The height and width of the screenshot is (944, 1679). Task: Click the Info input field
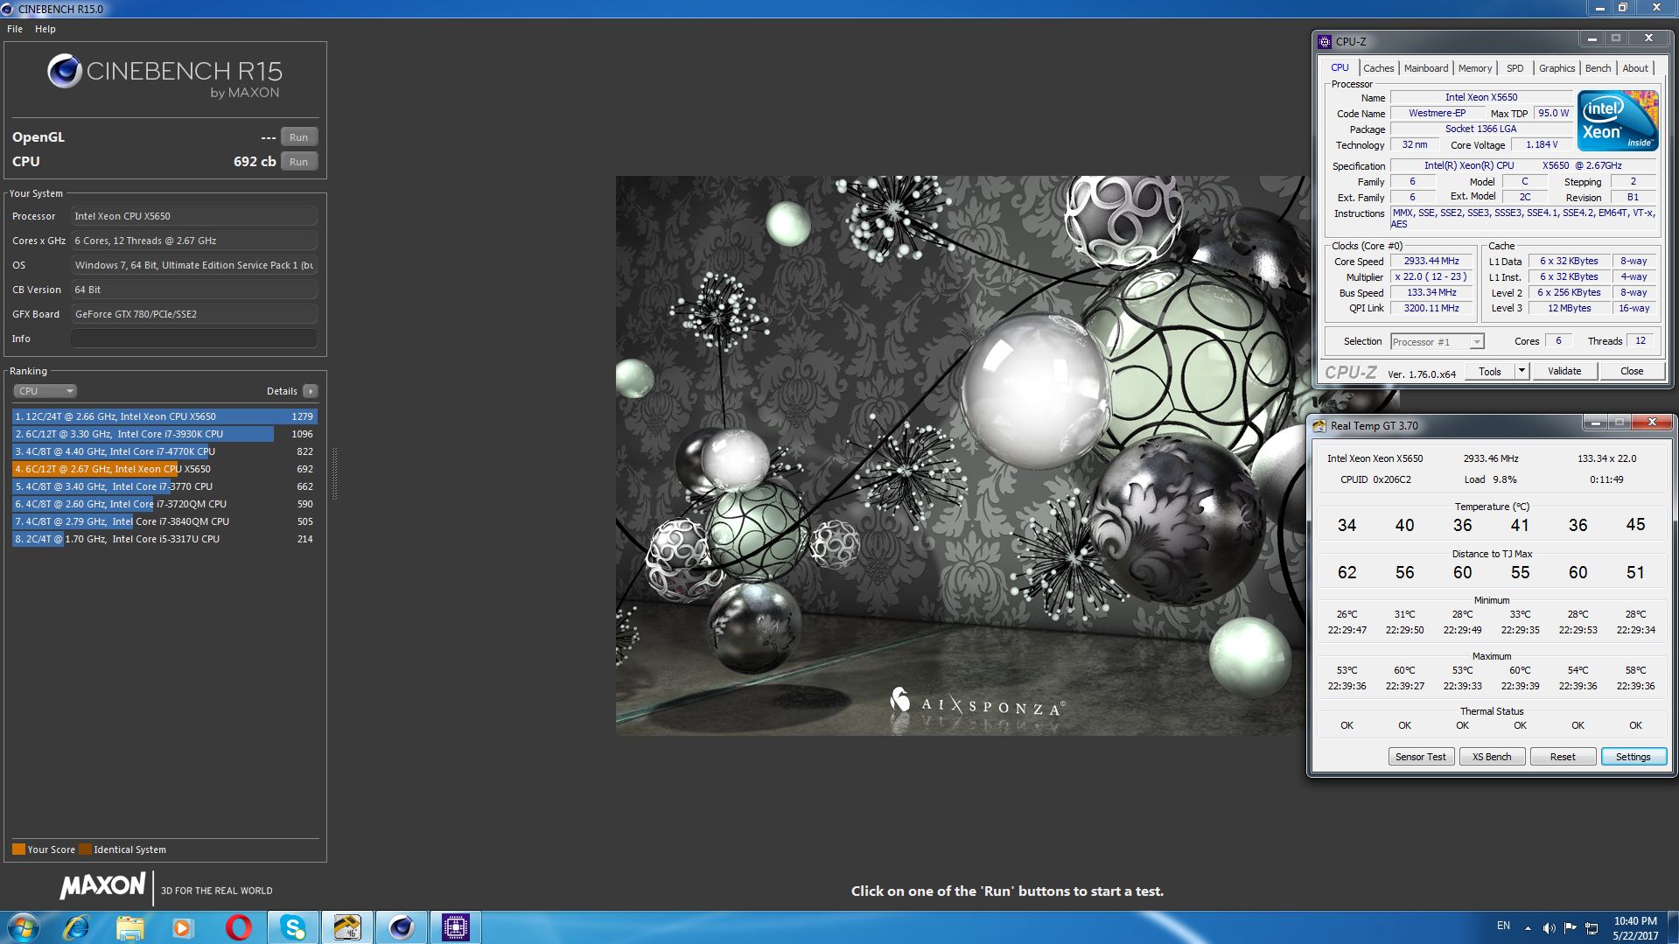[x=193, y=339]
